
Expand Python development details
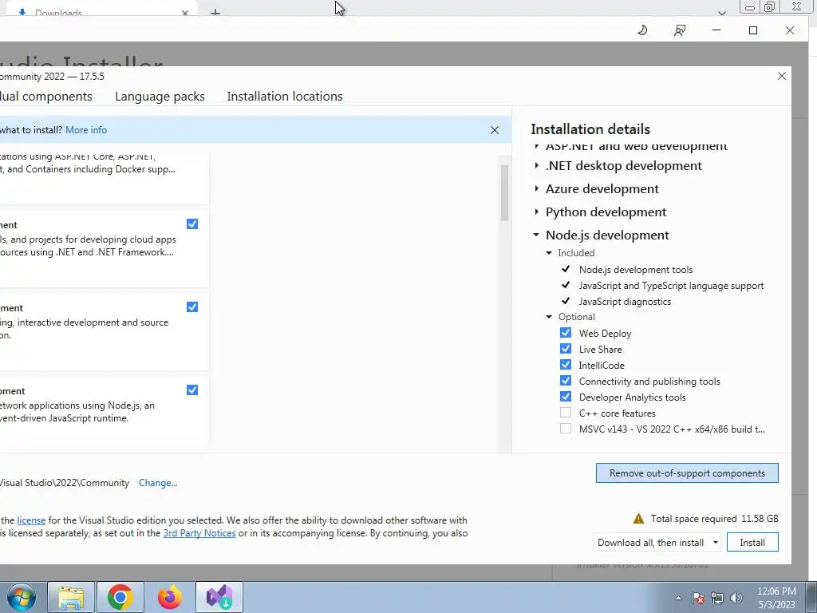pos(537,212)
